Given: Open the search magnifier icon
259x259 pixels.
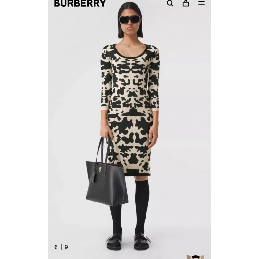Looking at the screenshot, I should [x=170, y=3].
